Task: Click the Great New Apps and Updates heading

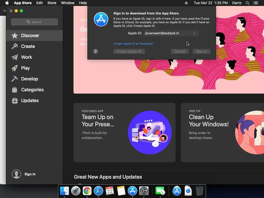Action: click(108, 177)
